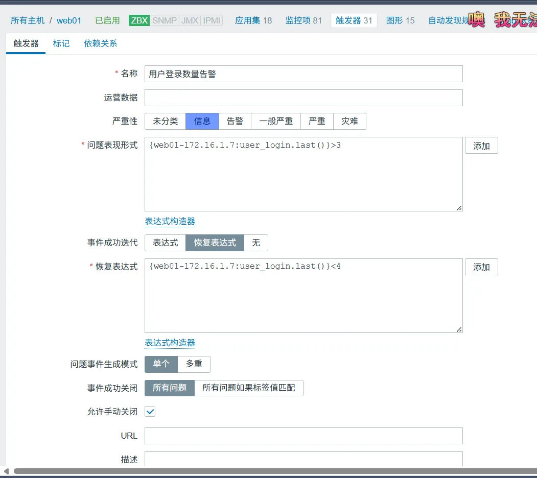Go to 所有主机 breadcrumb link
The height and width of the screenshot is (478, 537).
pos(28,20)
